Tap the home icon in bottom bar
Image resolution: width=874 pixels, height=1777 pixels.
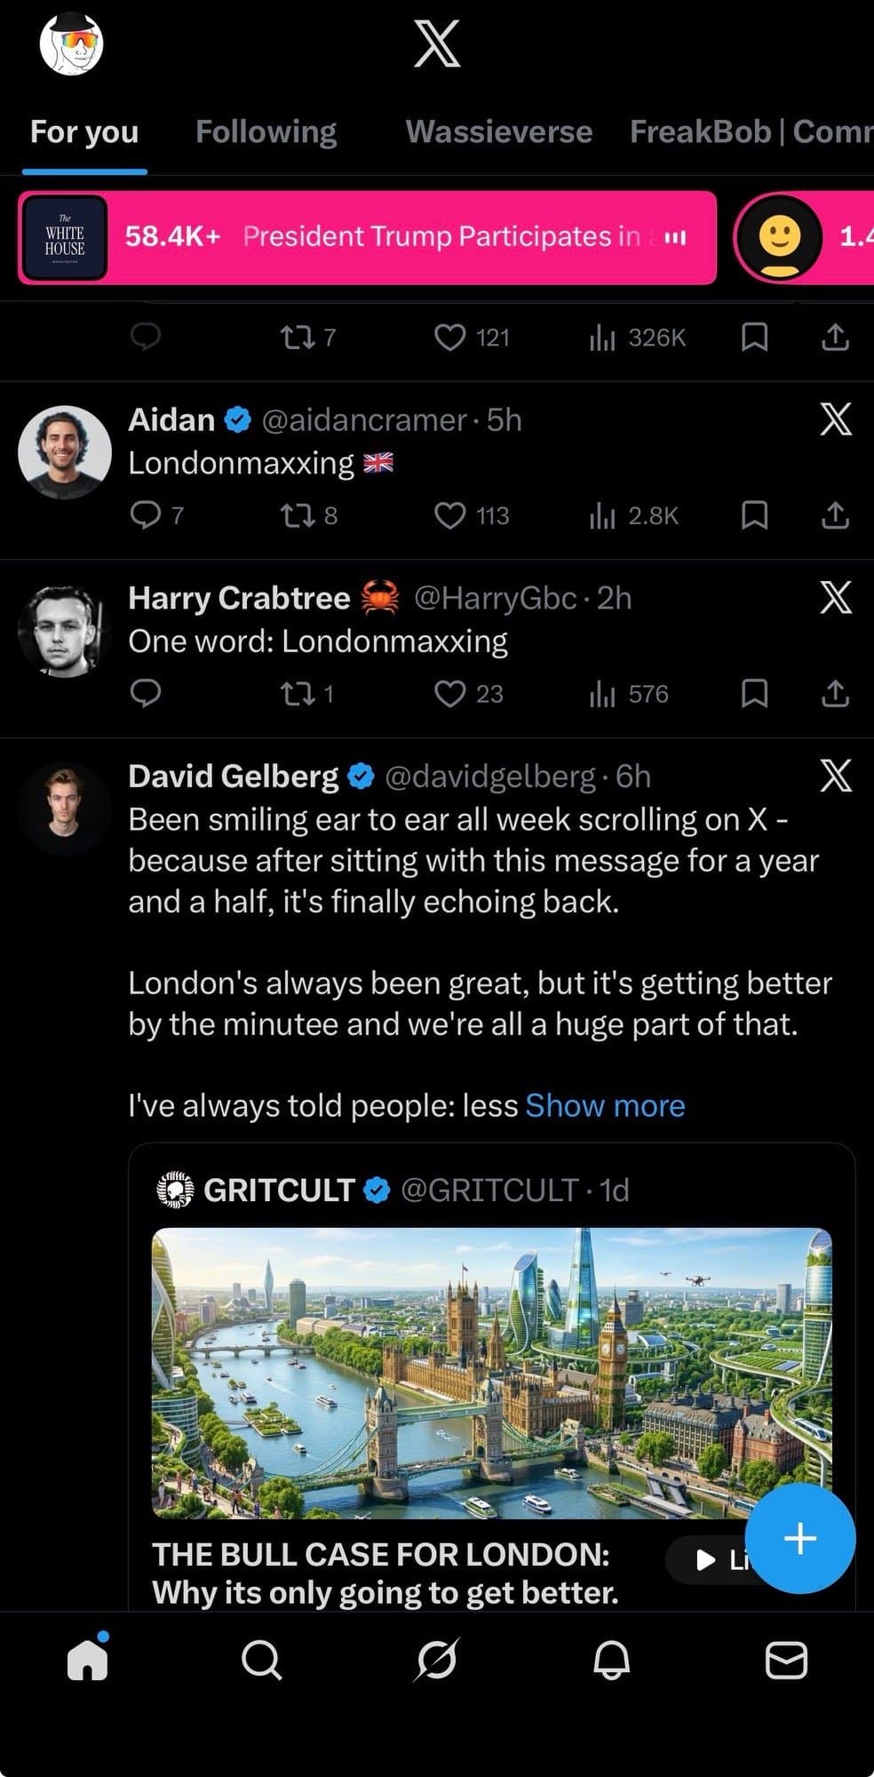pyautogui.click(x=87, y=1659)
